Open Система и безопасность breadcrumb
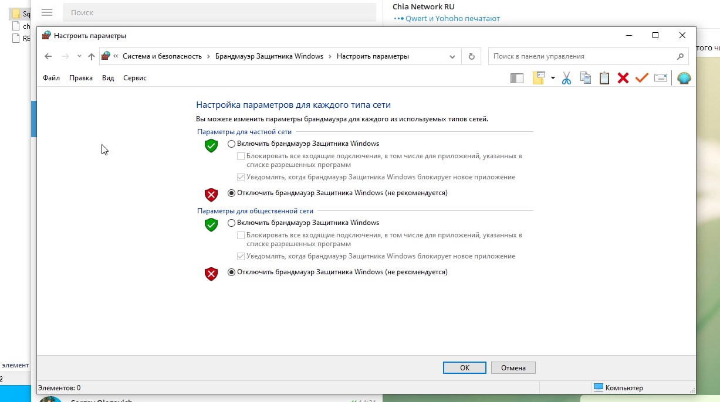This screenshot has width=720, height=402. pyautogui.click(x=162, y=56)
